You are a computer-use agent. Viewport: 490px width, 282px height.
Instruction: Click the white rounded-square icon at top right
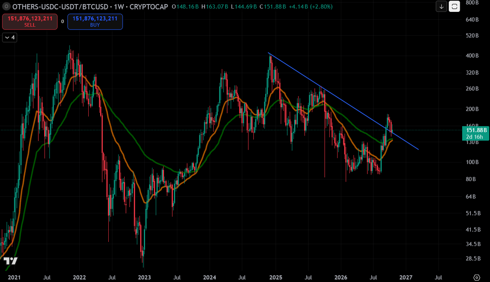click(454, 6)
